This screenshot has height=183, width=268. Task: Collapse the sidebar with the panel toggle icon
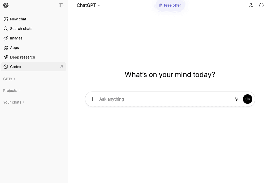coord(61,5)
